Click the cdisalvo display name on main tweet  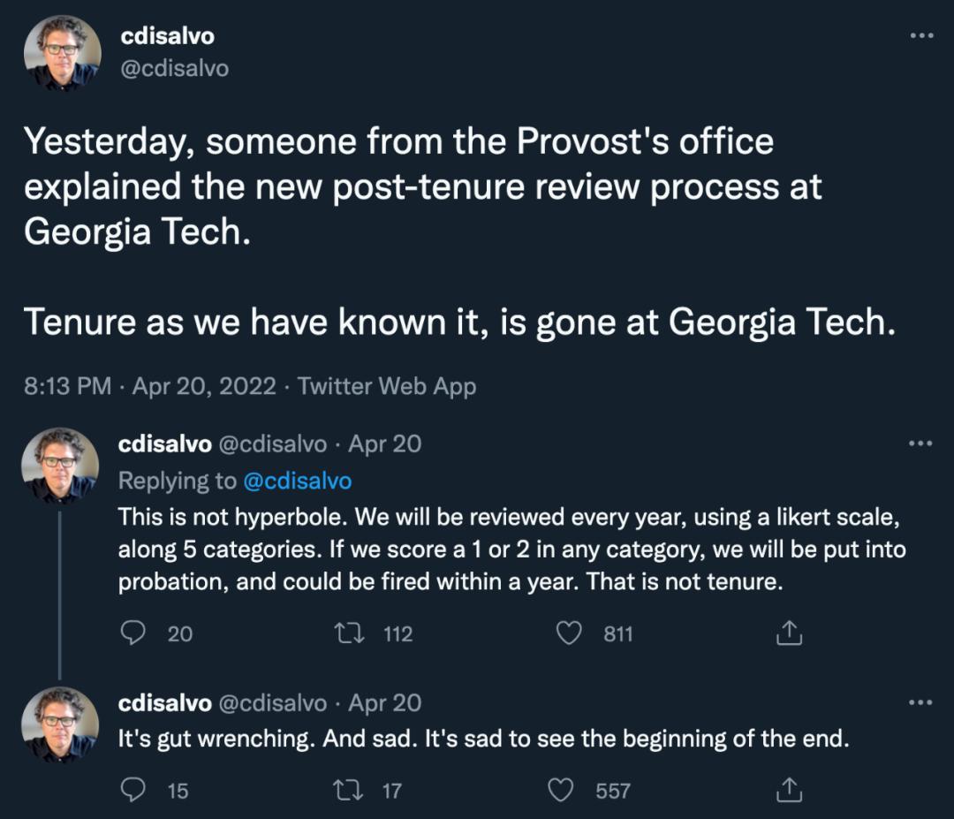point(167,36)
